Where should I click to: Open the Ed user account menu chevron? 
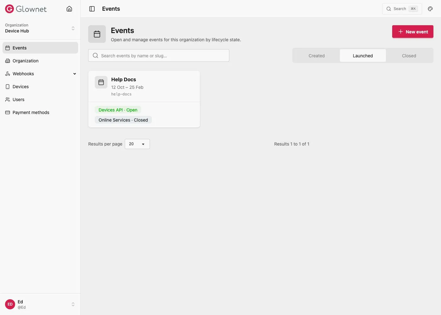[x=73, y=304]
